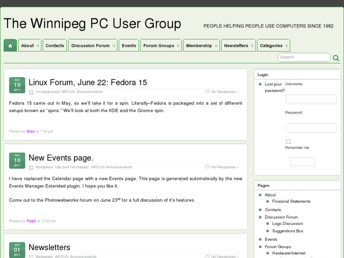Open Webpages category on Newsletters post
This screenshot has width=344, height=258.
(44, 256)
